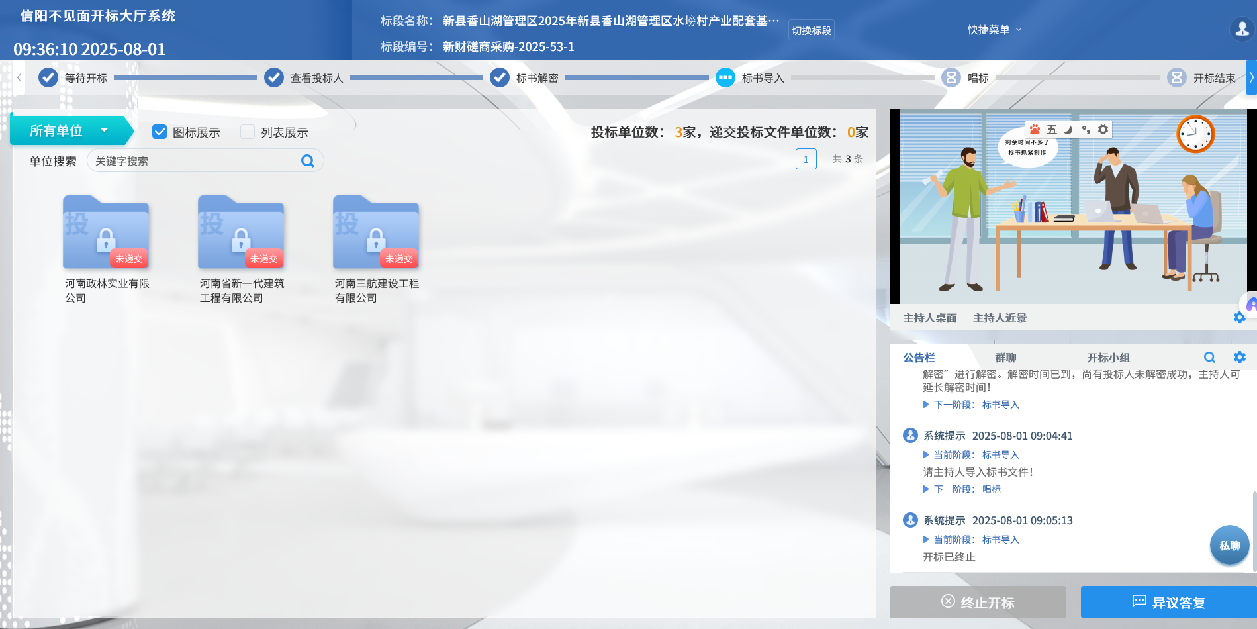
Task: Open the bulletin panel settings gear
Action: tap(1239, 358)
